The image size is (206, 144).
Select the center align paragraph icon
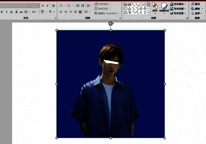tap(66, 12)
